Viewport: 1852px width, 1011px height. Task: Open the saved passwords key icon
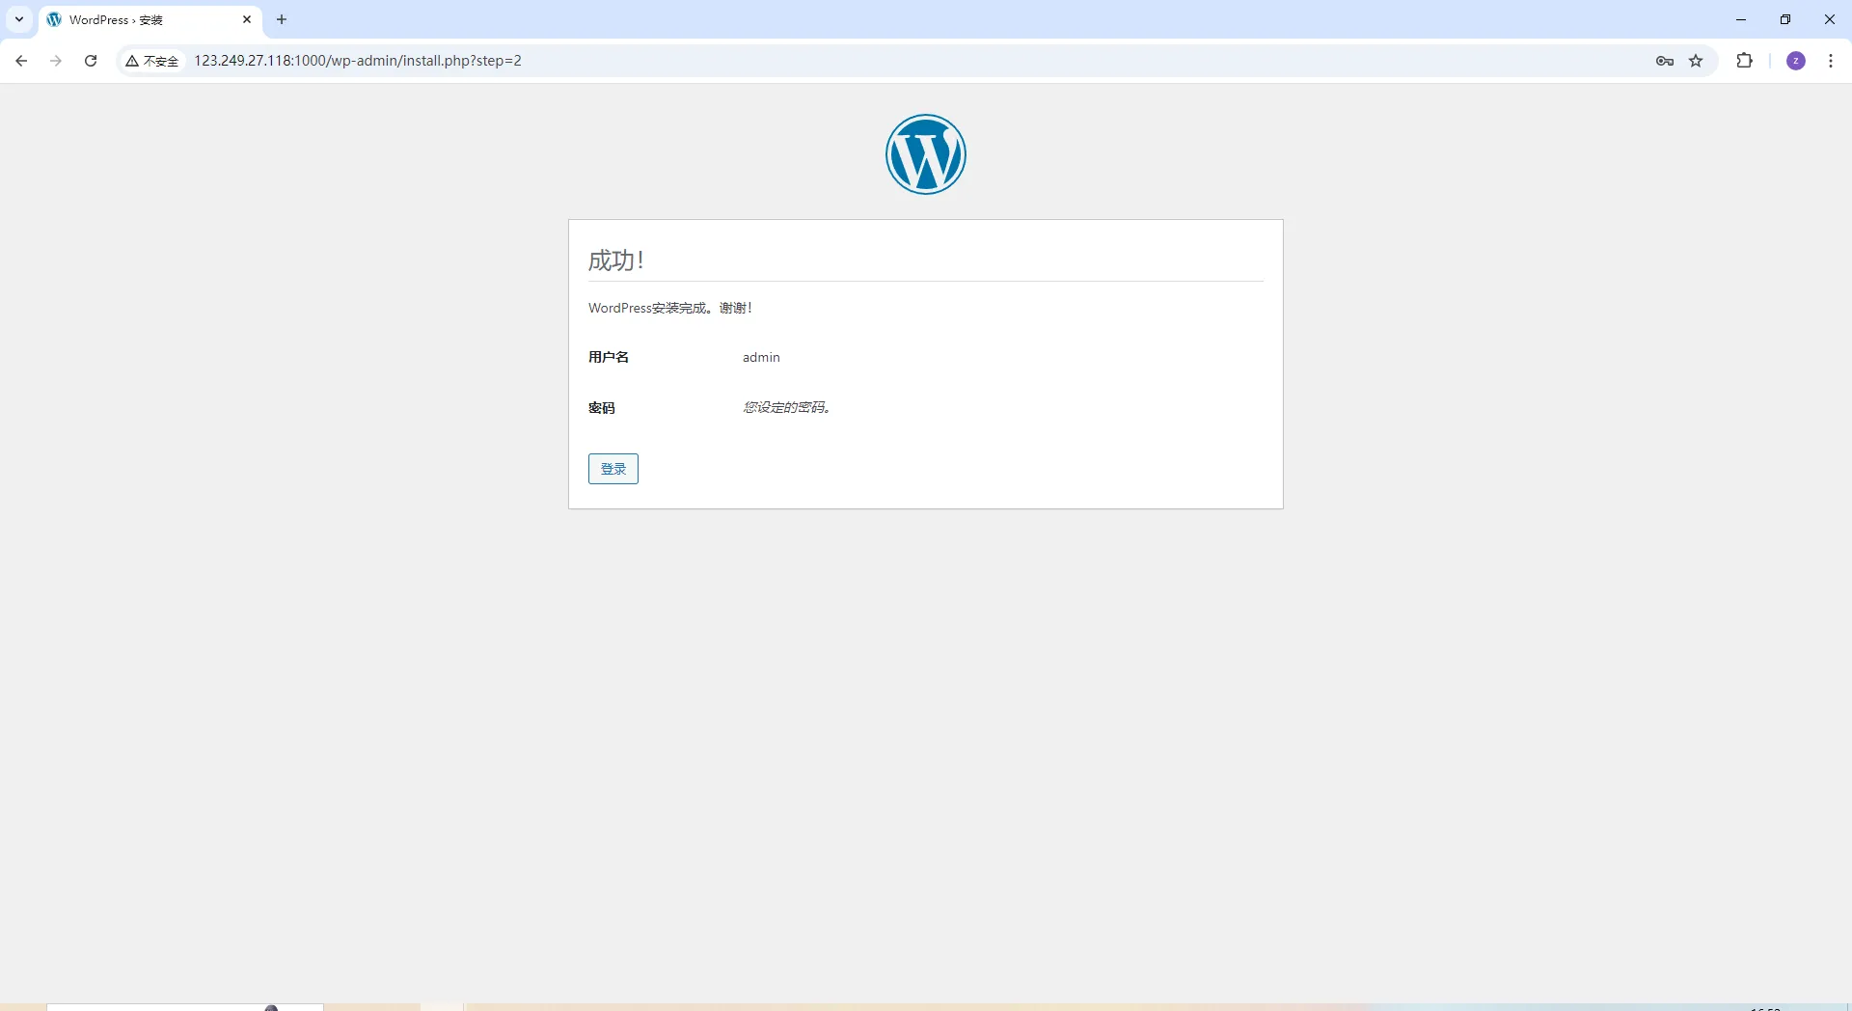tap(1665, 61)
